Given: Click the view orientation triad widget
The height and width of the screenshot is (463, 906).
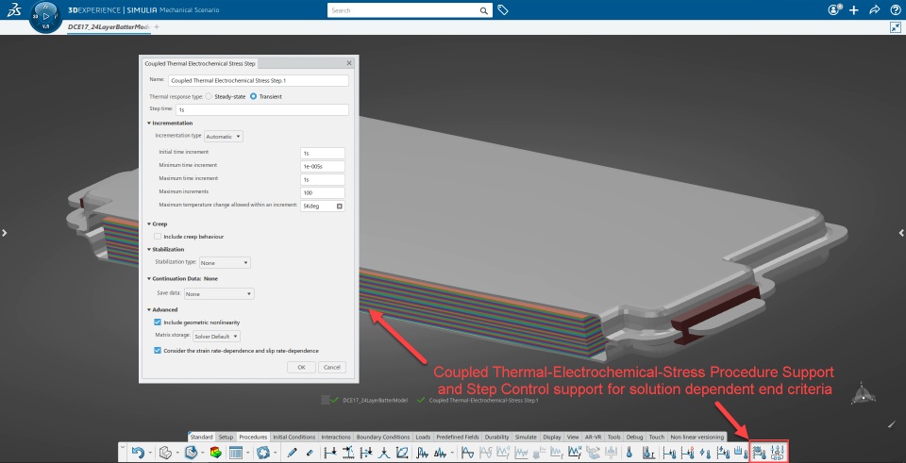Looking at the screenshot, I should coord(864,392).
